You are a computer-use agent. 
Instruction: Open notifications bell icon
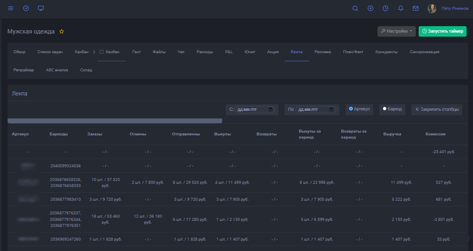point(401,8)
